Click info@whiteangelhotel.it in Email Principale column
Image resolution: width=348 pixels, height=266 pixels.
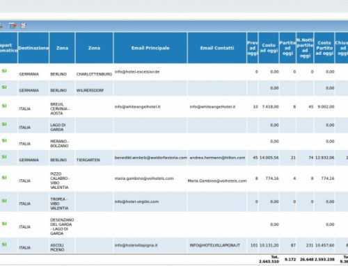[x=138, y=107]
